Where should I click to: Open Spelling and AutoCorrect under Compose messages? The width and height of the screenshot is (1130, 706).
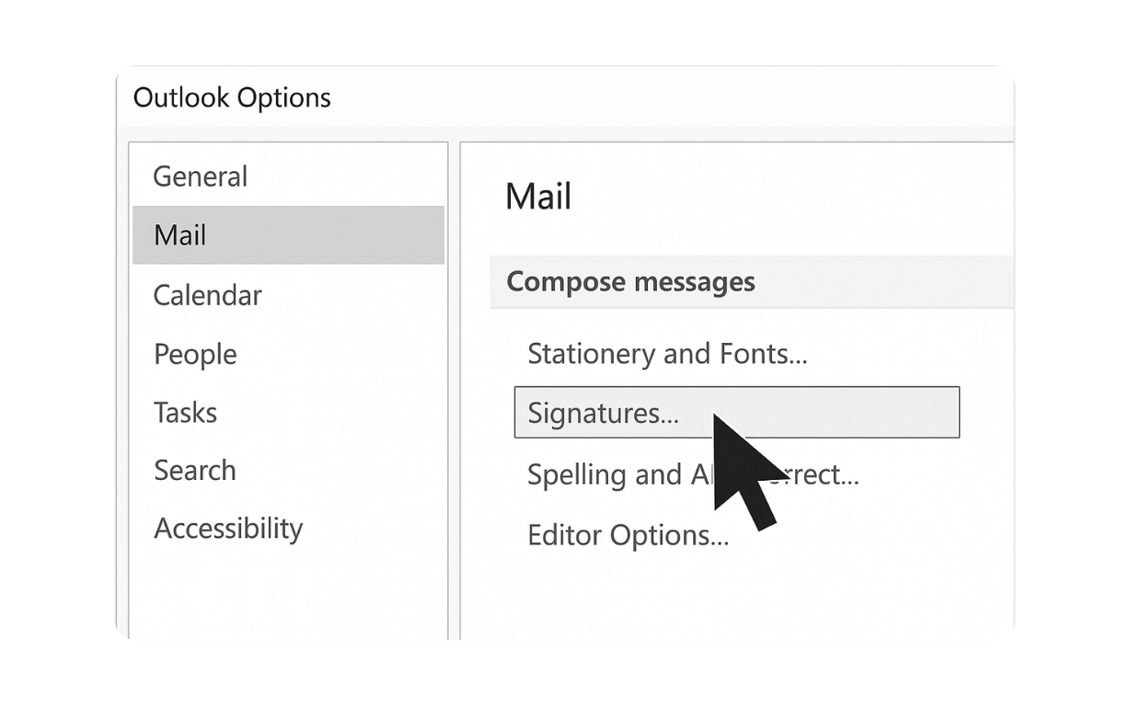644,474
